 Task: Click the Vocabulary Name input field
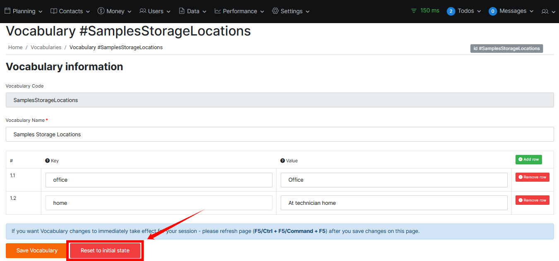pyautogui.click(x=279, y=134)
